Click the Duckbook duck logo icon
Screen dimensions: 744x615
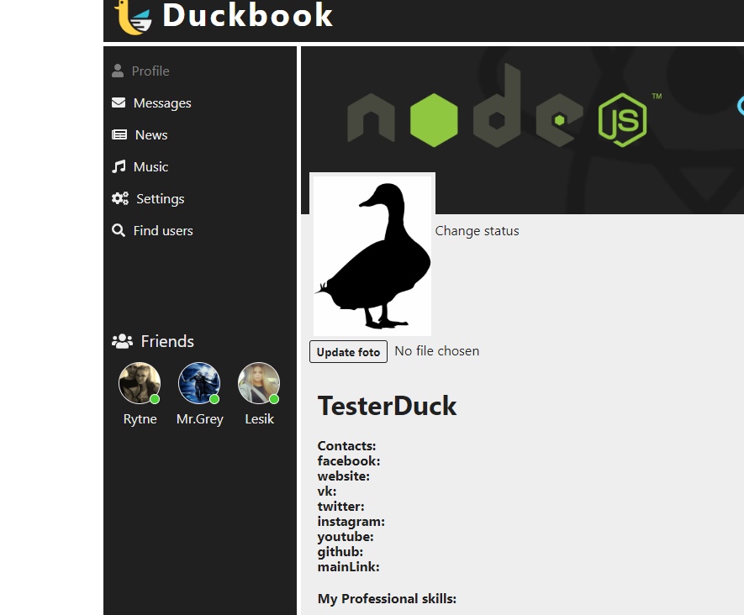point(134,18)
